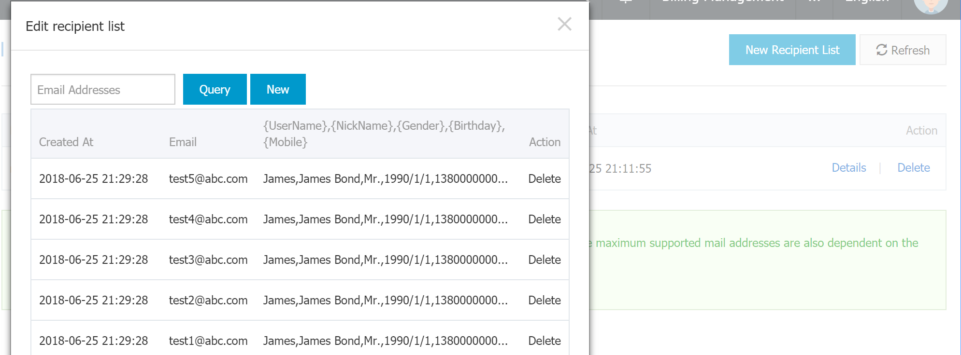This screenshot has height=355, width=961.
Task: Delete the test4@abc.com recipient
Action: tap(545, 219)
